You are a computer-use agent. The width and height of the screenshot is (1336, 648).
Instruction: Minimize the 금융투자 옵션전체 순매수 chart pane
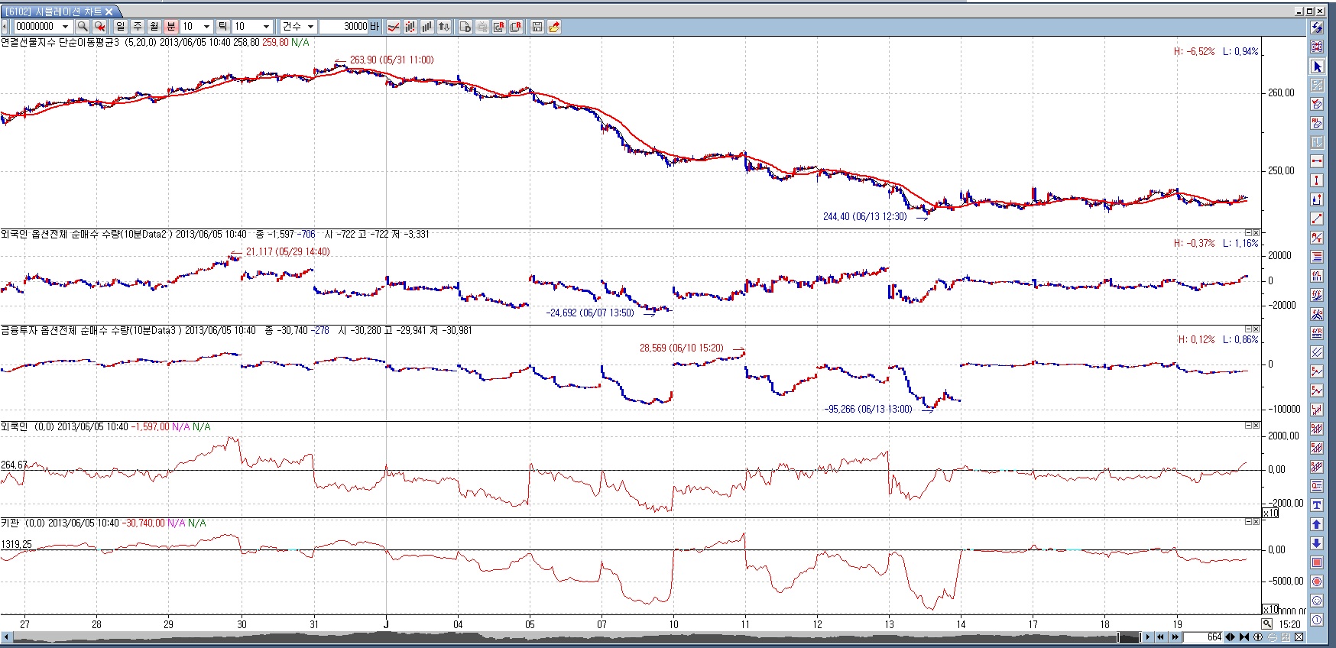tap(1248, 329)
